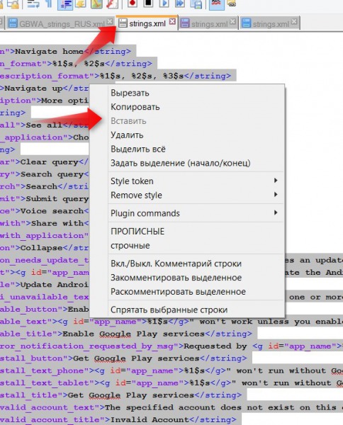Screen dimensions: 343x425
Task: Select Задать выделение (начало/конец)
Action: [x=187, y=163]
